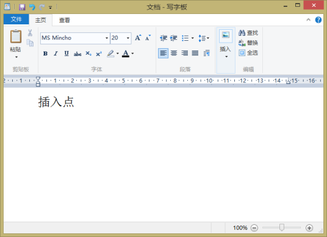Align text left
The height and width of the screenshot is (237, 327).
point(163,53)
